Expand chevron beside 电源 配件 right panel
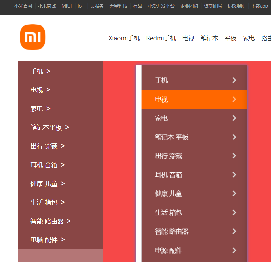This screenshot has width=271, height=262. pos(234,250)
